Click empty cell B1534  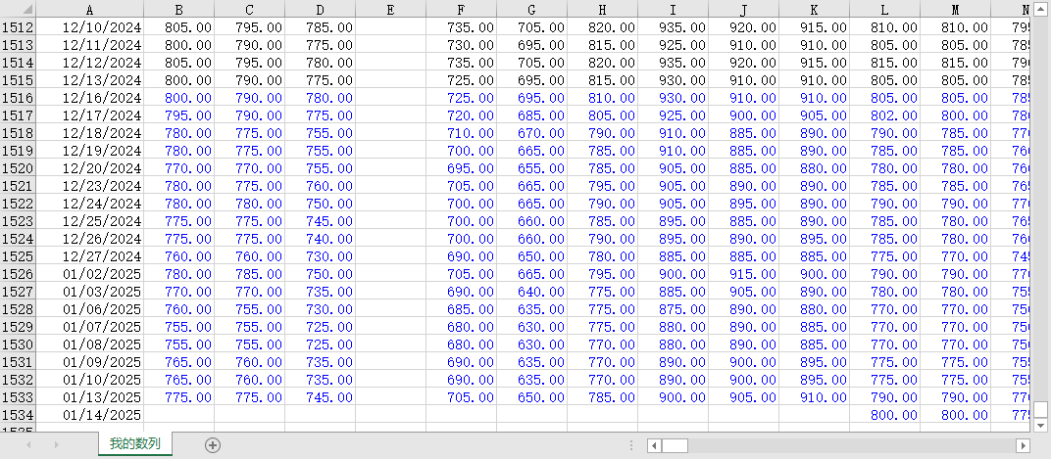pyautogui.click(x=178, y=415)
